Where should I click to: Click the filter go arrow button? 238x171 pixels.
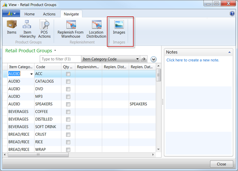(x=144, y=59)
